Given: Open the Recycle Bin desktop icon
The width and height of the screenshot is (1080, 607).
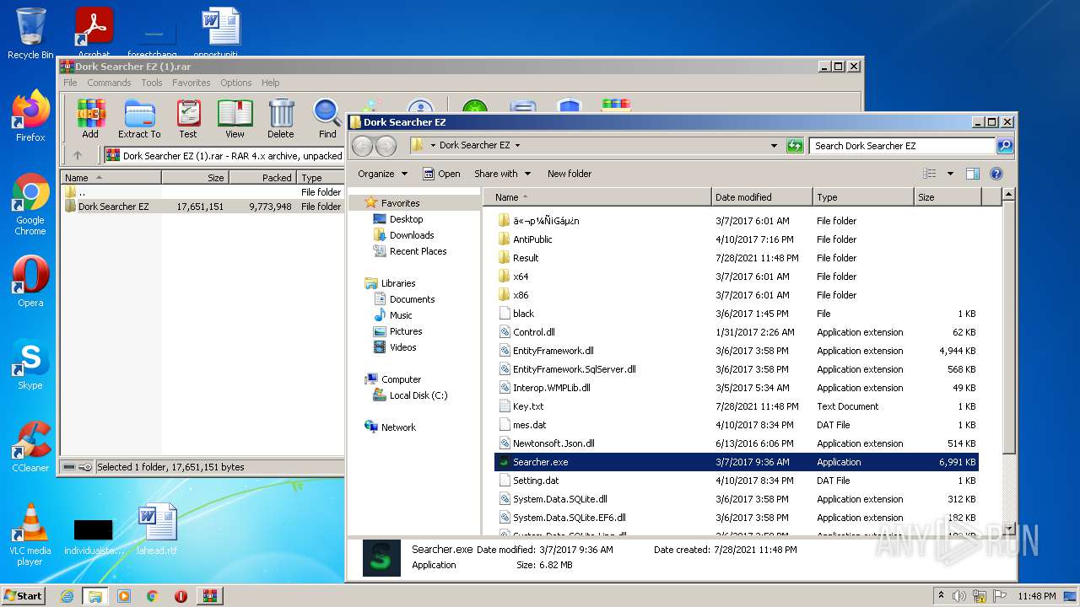Looking at the screenshot, I should (30, 34).
